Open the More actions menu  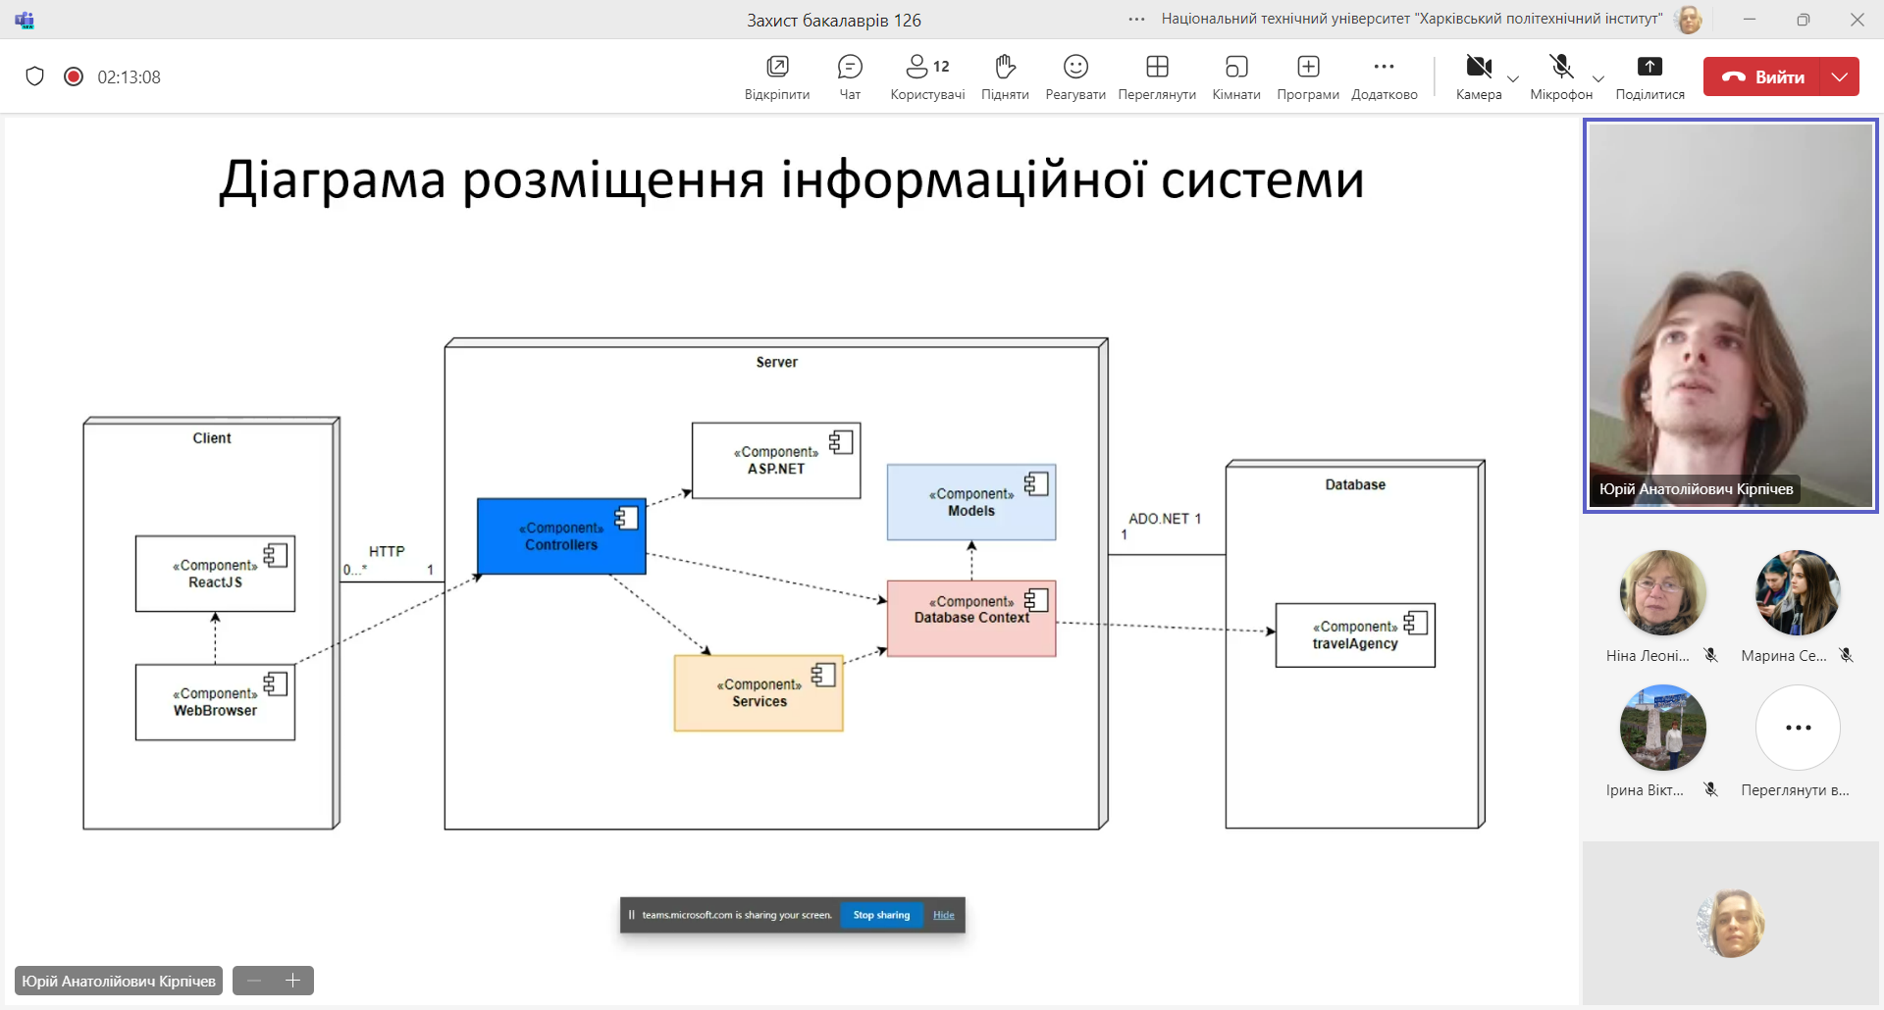click(x=1384, y=77)
